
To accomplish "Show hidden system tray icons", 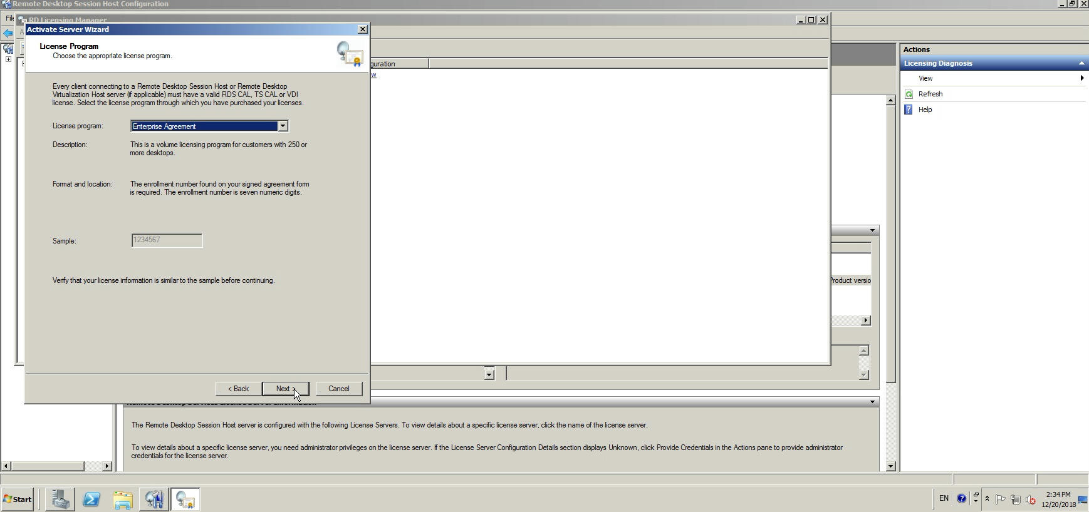I will click(987, 499).
